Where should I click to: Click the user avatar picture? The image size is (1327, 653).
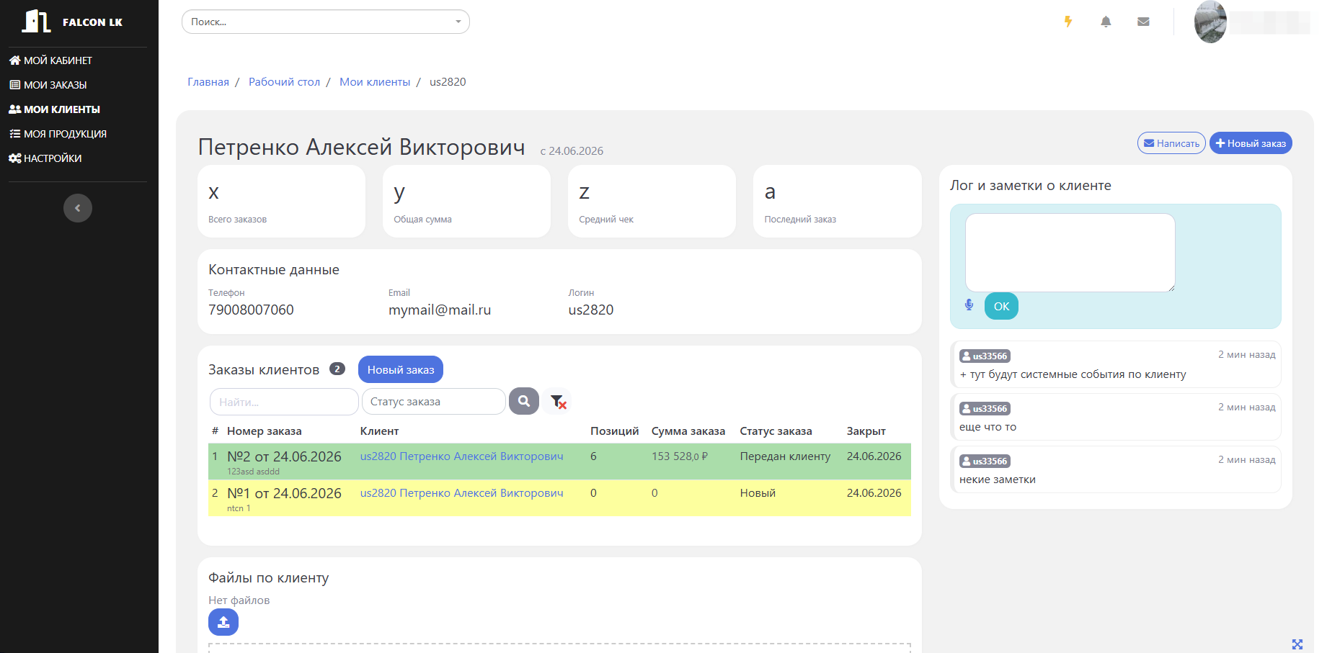tap(1210, 22)
